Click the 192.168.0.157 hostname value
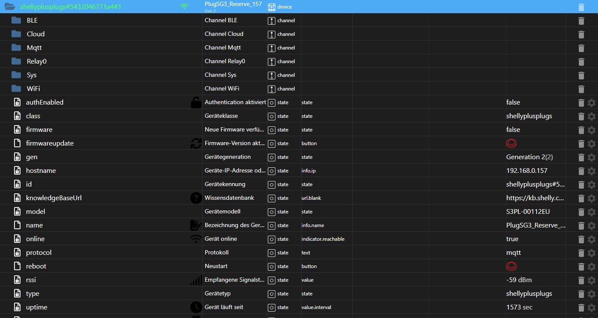Image resolution: width=598 pixels, height=318 pixels. [x=527, y=171]
